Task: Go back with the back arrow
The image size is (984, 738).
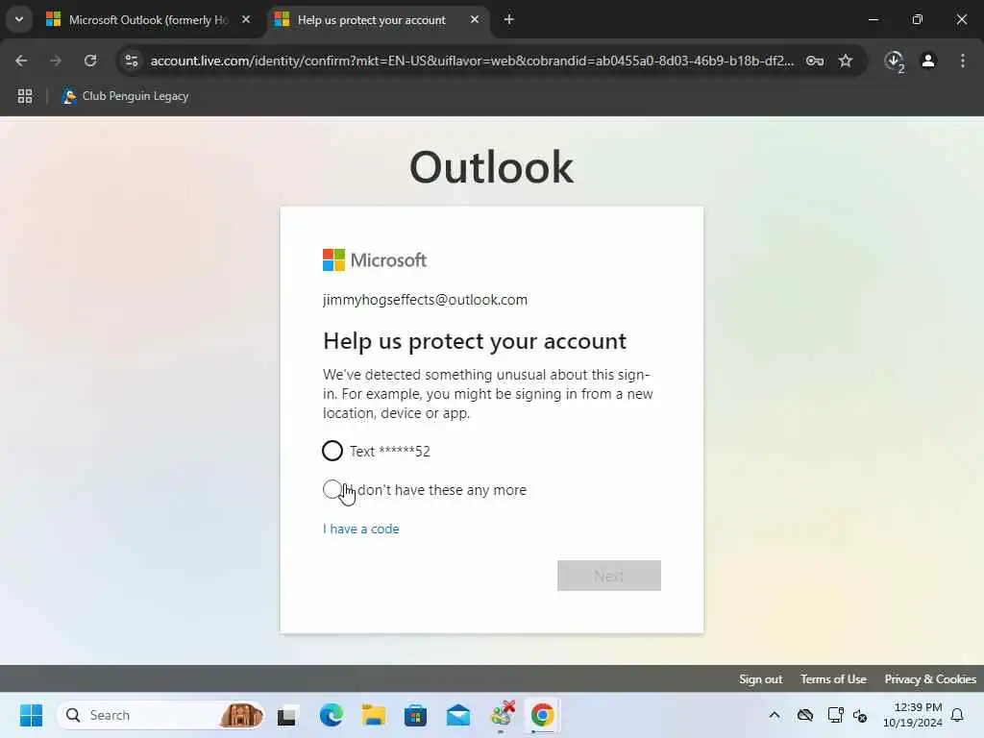Action: tap(21, 61)
